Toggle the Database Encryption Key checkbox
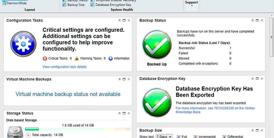 [92, 5]
